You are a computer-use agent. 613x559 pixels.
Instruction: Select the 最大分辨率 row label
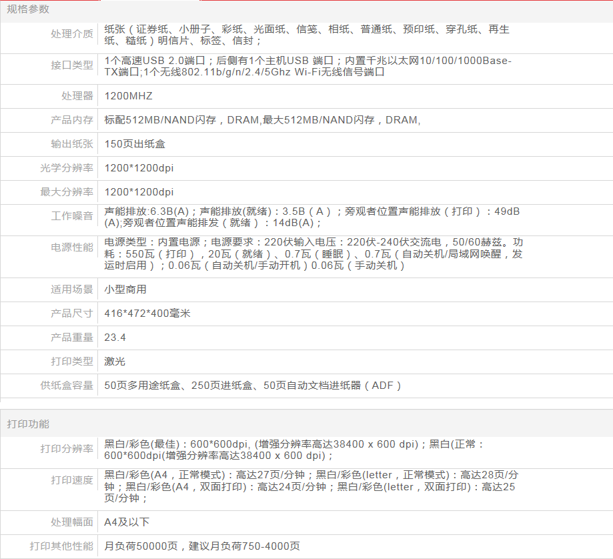(x=67, y=192)
